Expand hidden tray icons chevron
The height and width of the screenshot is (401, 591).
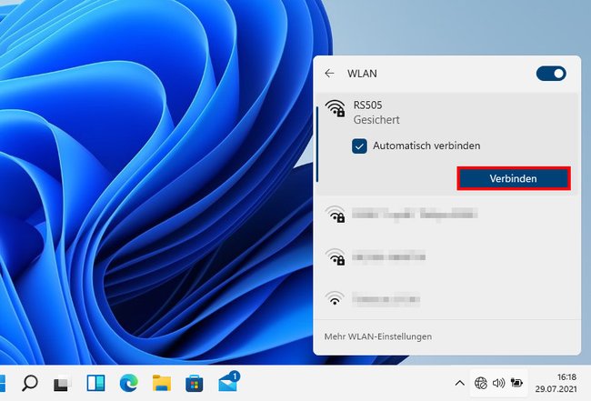459,384
